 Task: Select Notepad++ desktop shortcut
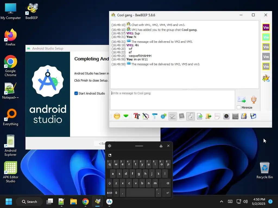[x=11, y=91]
